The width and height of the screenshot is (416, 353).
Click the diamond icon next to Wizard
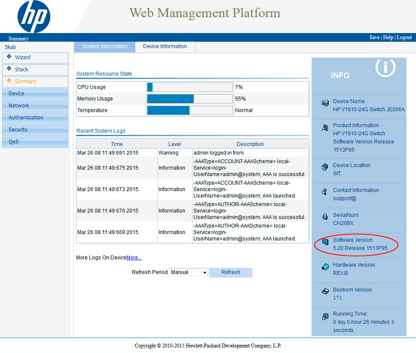(9, 56)
